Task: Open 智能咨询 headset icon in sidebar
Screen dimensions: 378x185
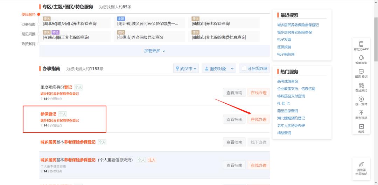Action: [361, 58]
